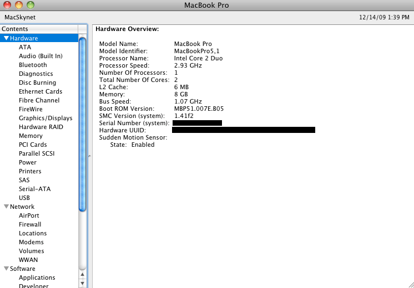Viewport: 414px width, 288px height.
Task: Select Parallel SCSI entry
Action: point(37,153)
